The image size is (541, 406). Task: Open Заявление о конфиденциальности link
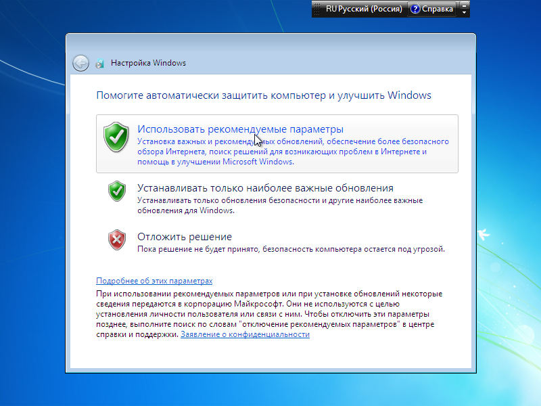(245, 334)
